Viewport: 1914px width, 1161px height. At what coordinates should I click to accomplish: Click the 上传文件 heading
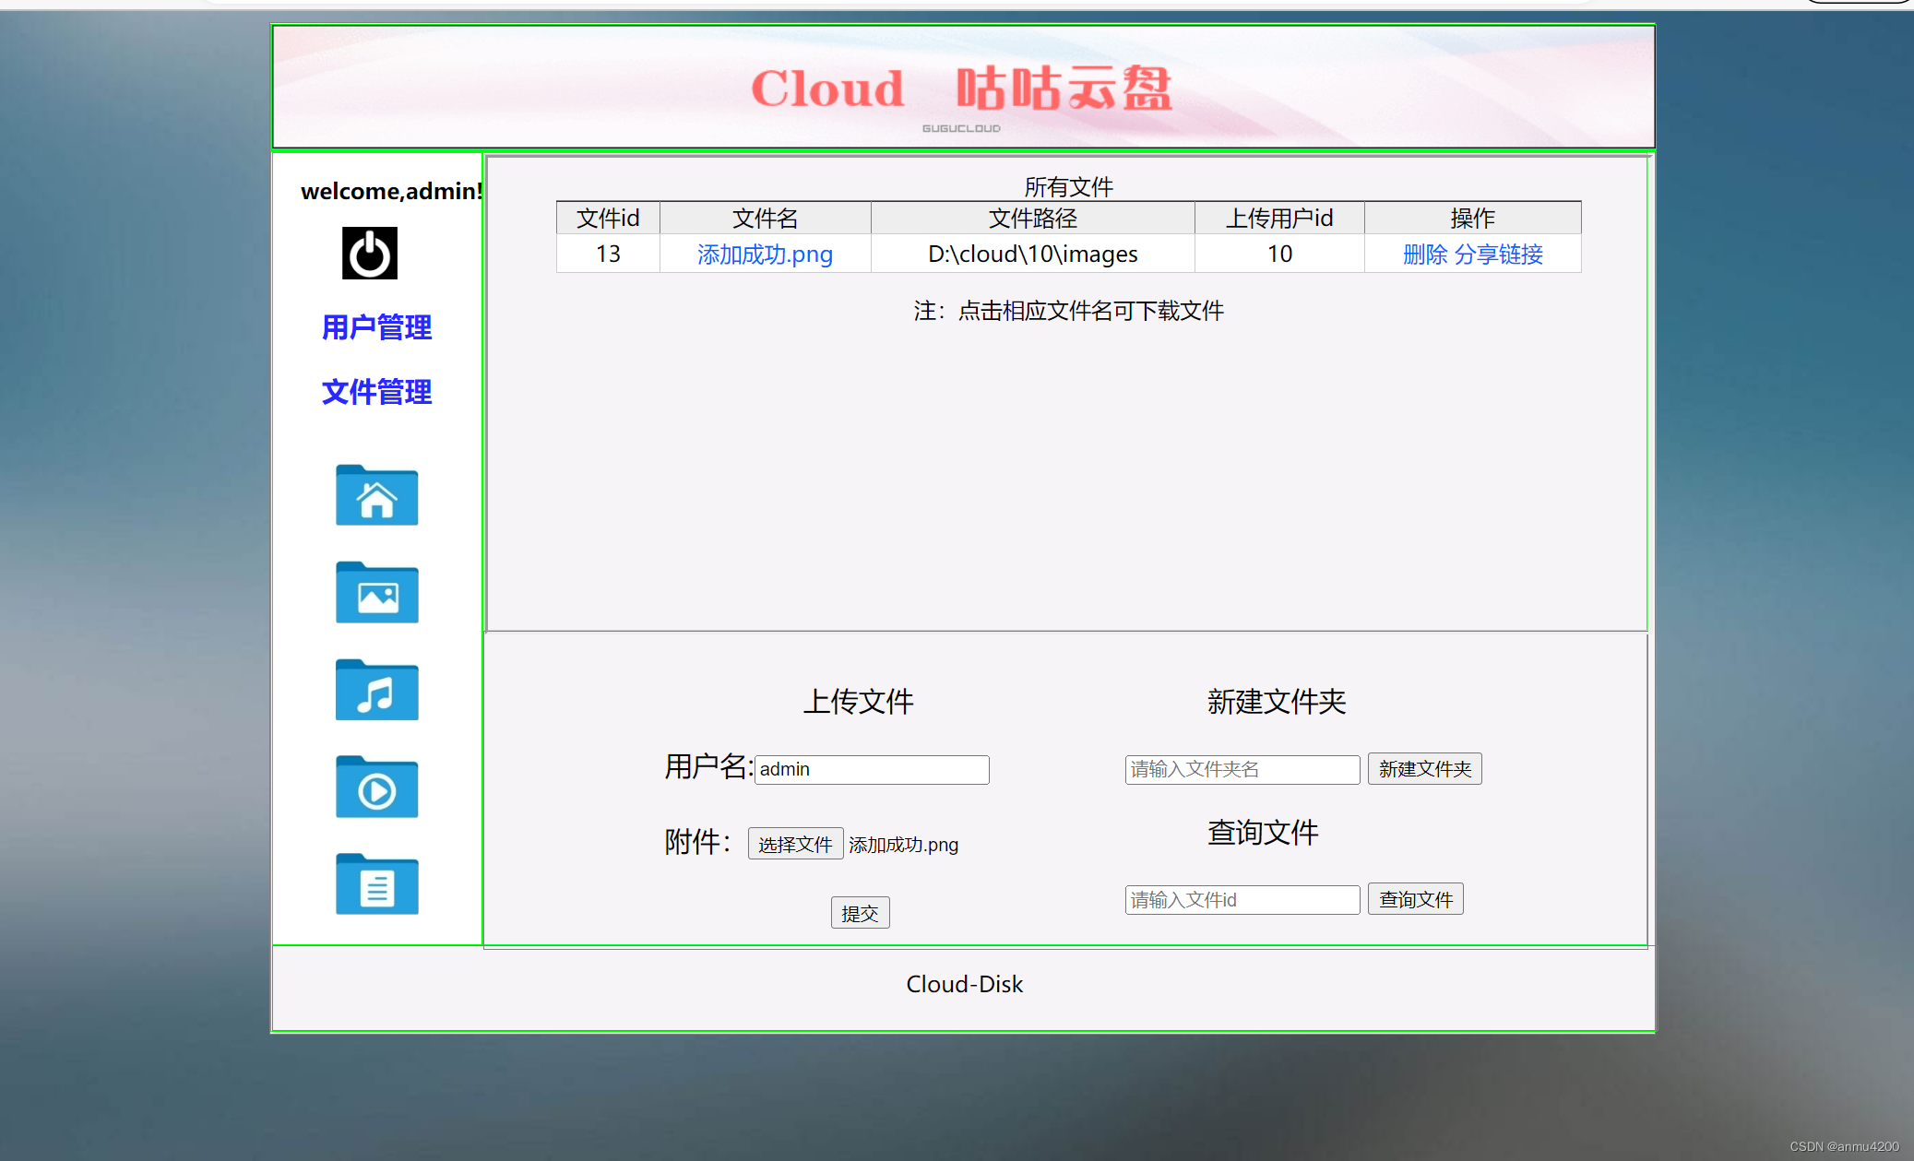point(858,701)
